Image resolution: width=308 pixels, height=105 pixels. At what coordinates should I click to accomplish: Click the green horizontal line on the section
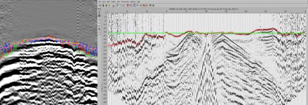(206, 33)
